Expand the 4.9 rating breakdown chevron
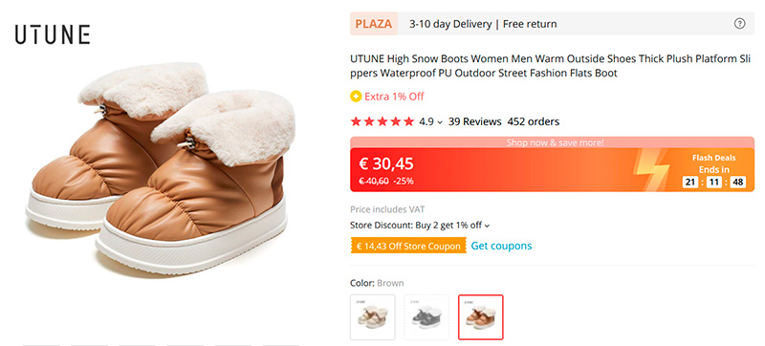The image size is (765, 346). pos(440,122)
